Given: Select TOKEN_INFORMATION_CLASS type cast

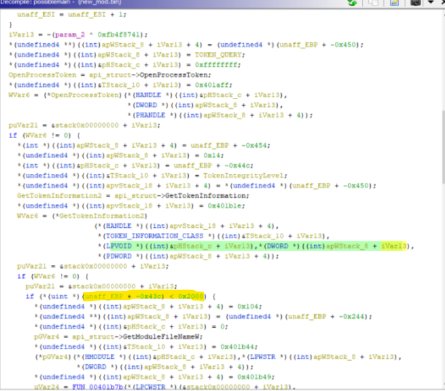Looking at the screenshot, I should coord(155,236).
